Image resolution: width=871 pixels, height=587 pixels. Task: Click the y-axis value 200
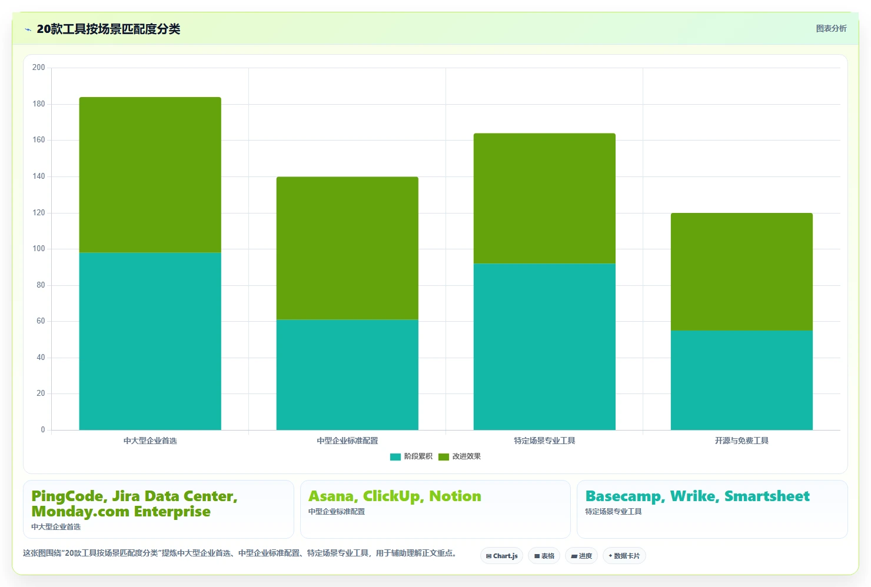(x=39, y=68)
